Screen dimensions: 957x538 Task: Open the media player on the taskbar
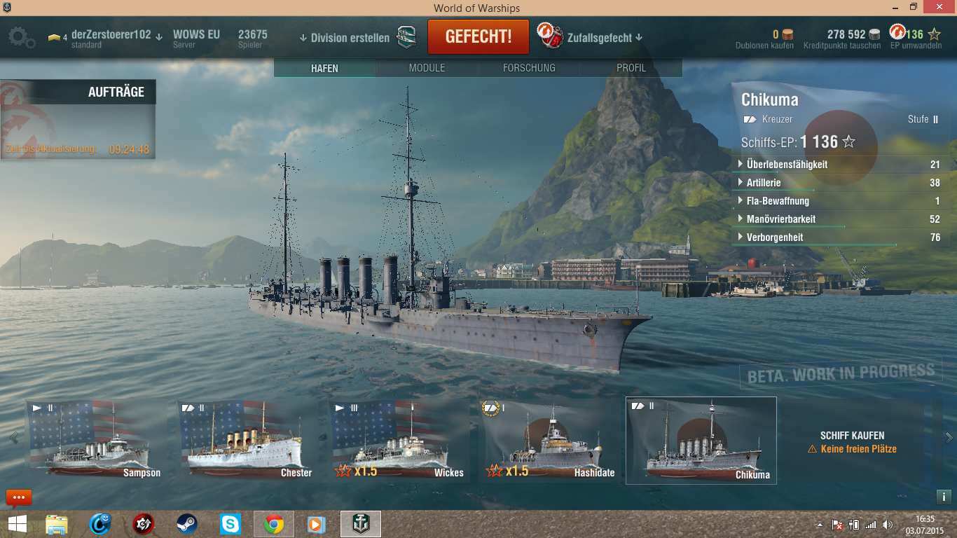[317, 524]
